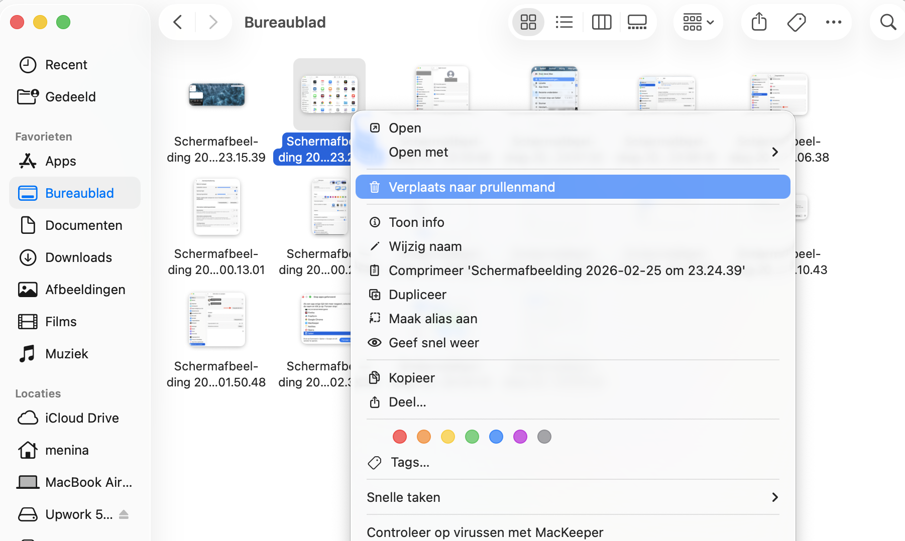905x541 pixels.
Task: Select Dupliceer to duplicate the file
Action: coord(417,295)
